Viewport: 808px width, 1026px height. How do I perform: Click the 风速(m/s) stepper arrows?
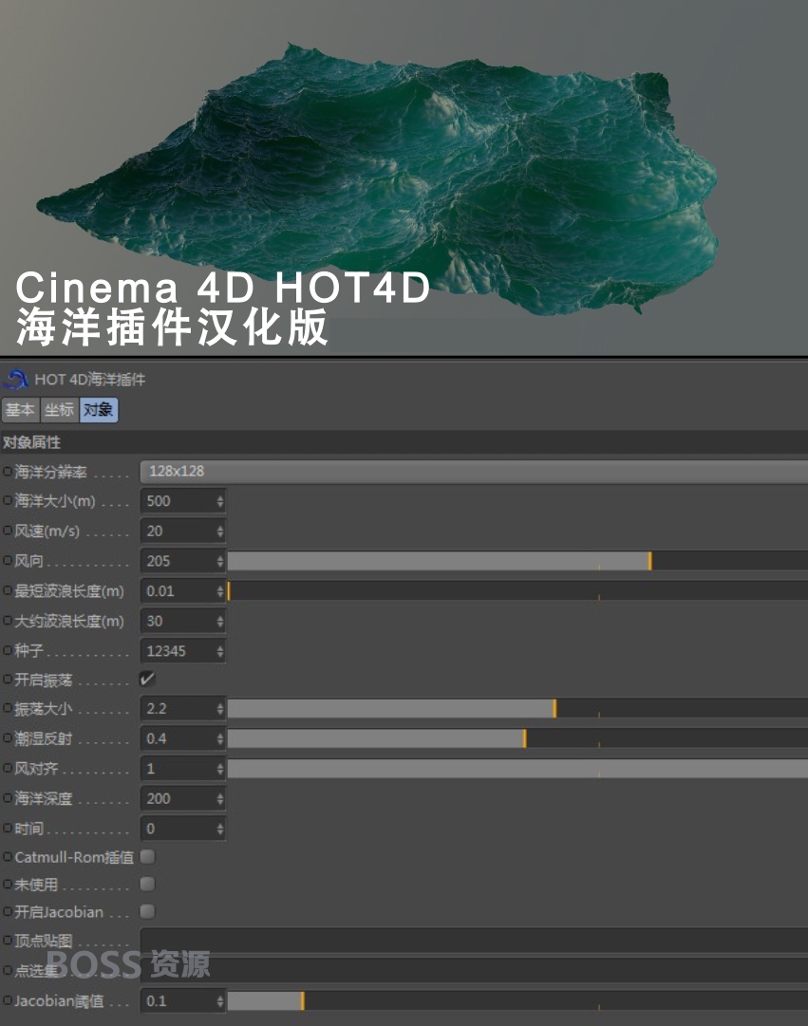220,531
